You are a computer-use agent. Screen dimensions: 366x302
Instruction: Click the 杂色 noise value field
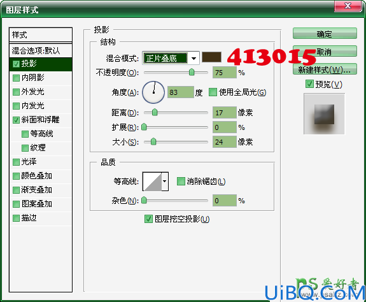click(225, 201)
